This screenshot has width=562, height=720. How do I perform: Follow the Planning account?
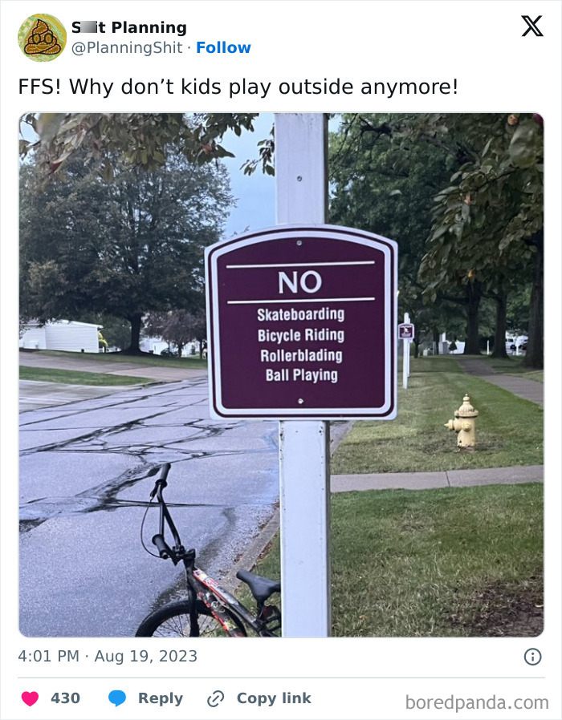[x=223, y=47]
